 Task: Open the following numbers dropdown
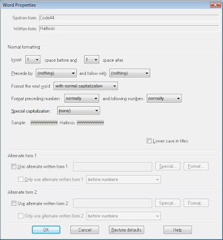164,98
